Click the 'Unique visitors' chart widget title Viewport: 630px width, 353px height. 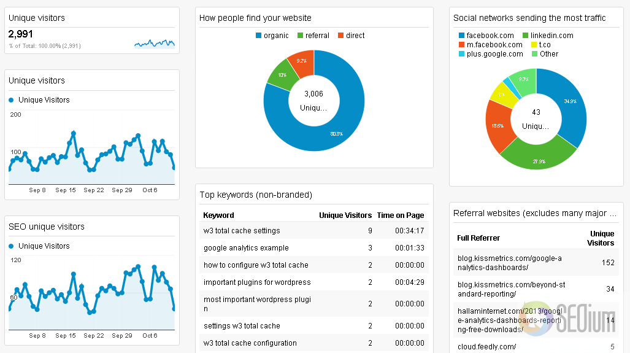click(x=37, y=80)
